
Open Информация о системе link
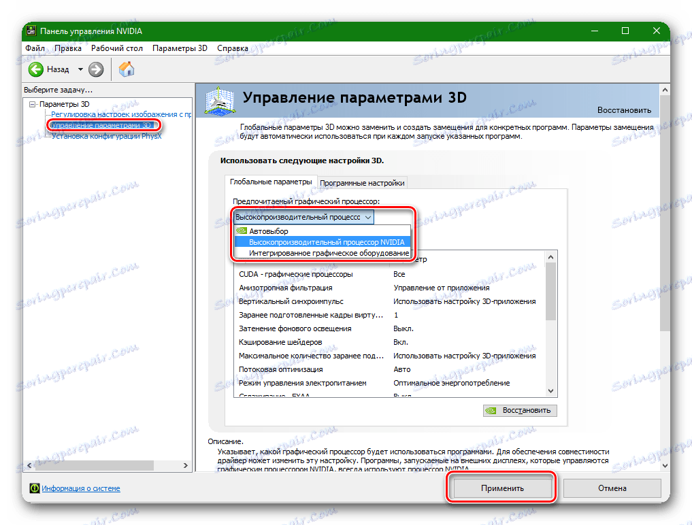81,488
